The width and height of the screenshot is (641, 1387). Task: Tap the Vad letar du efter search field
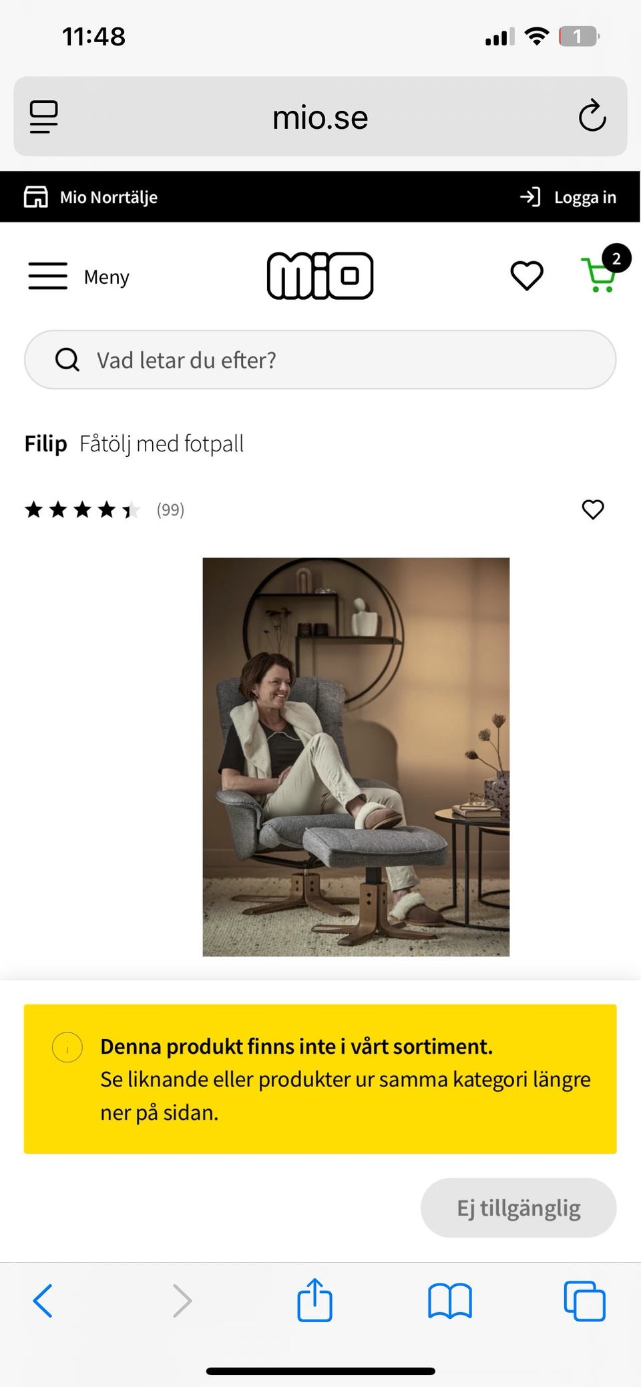tap(320, 359)
